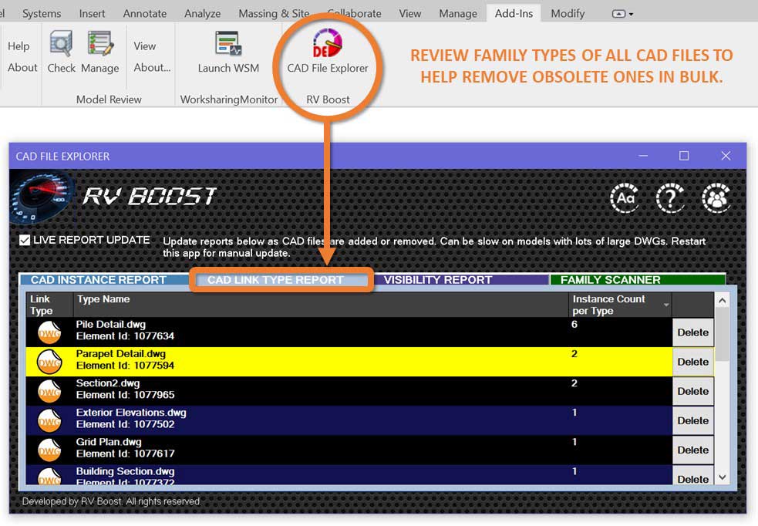Run the Model Review Check tool
The height and width of the screenshot is (526, 758).
pos(62,52)
